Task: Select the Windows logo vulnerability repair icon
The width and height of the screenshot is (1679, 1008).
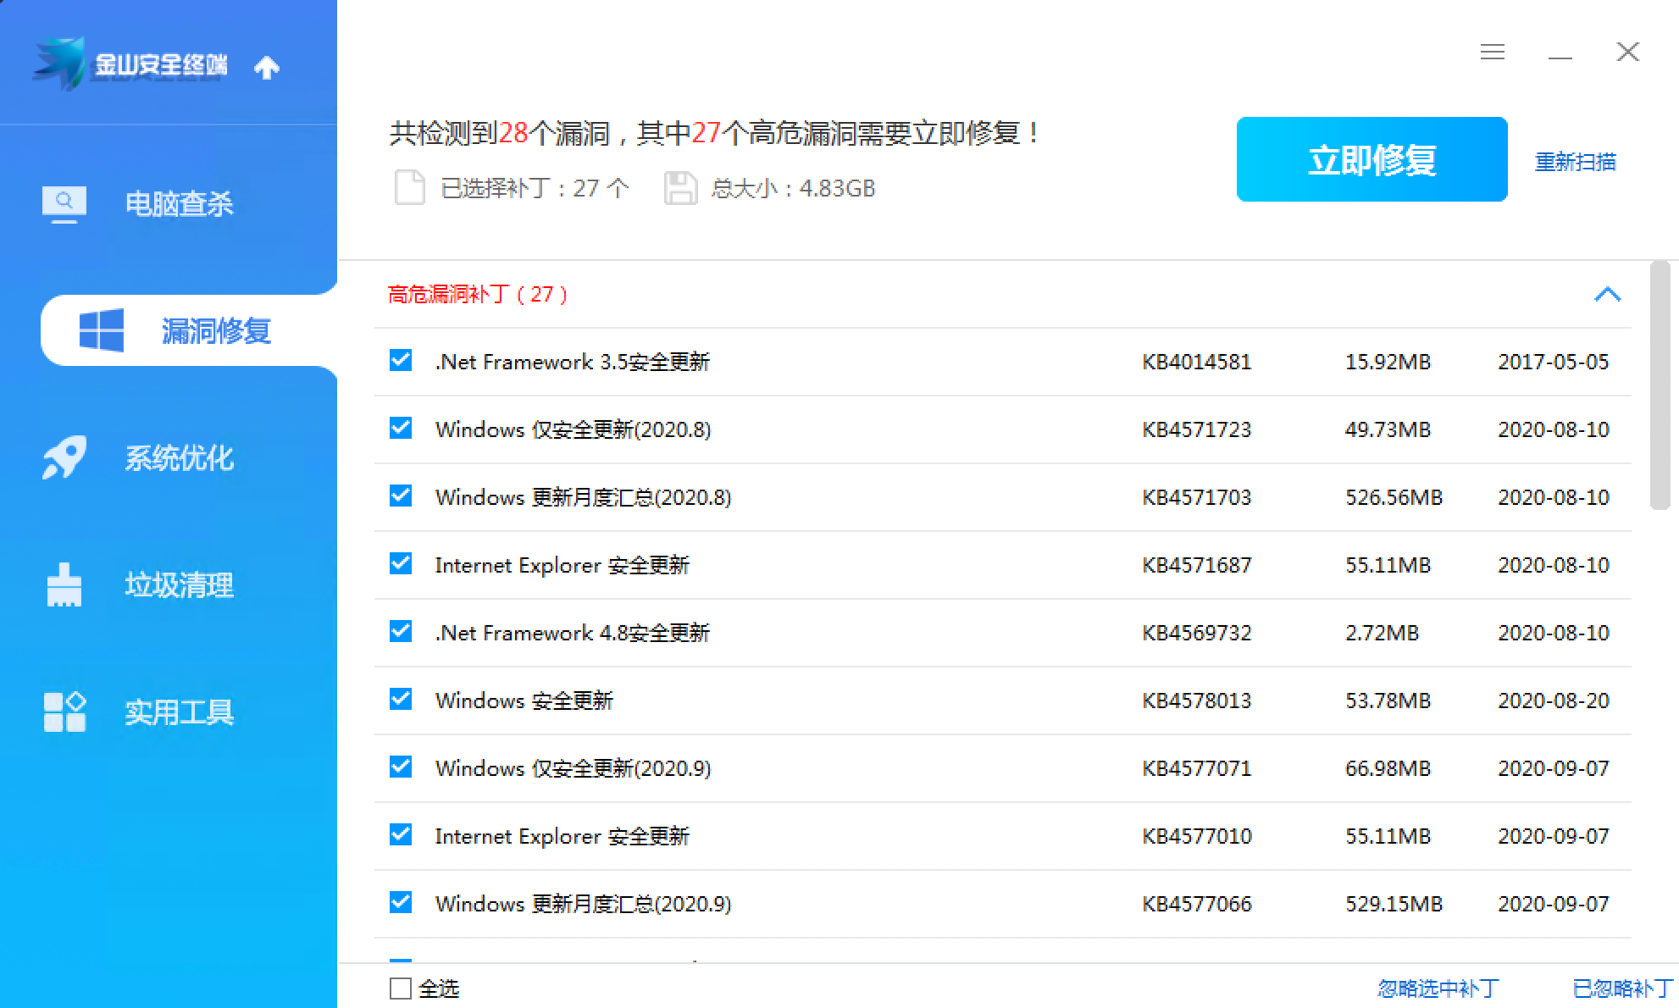Action: [x=102, y=330]
